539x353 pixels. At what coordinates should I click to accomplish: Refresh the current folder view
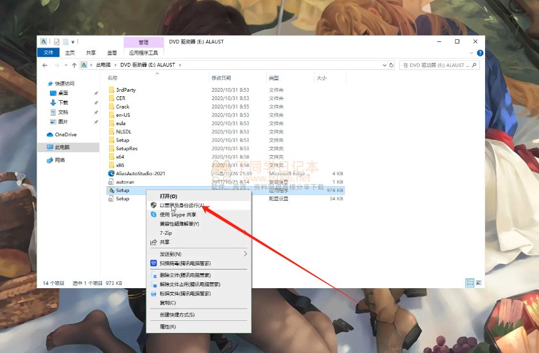pos(391,65)
